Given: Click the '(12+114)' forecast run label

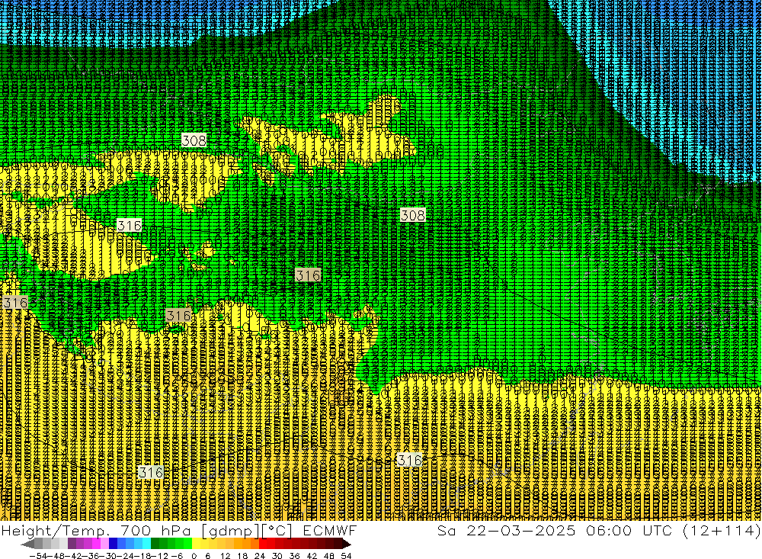Looking at the screenshot, I should click(721, 530).
